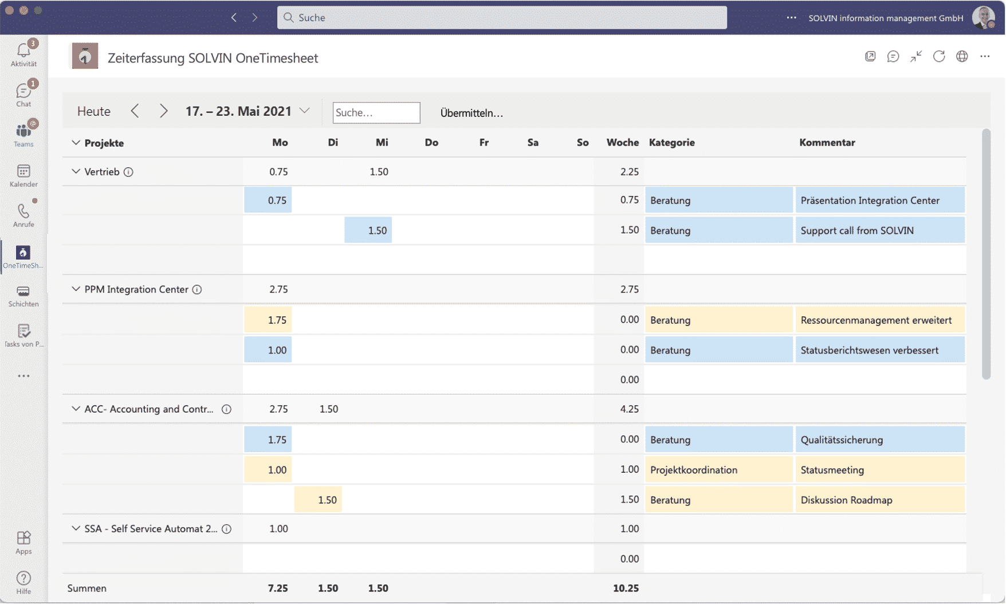Show info for SSA - Self Service Automat
The image size is (1006, 604).
[227, 529]
